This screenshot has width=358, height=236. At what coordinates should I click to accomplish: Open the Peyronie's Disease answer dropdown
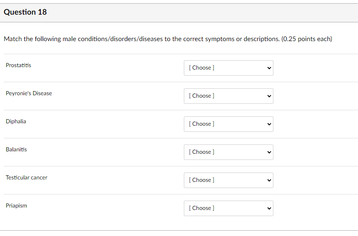228,96
